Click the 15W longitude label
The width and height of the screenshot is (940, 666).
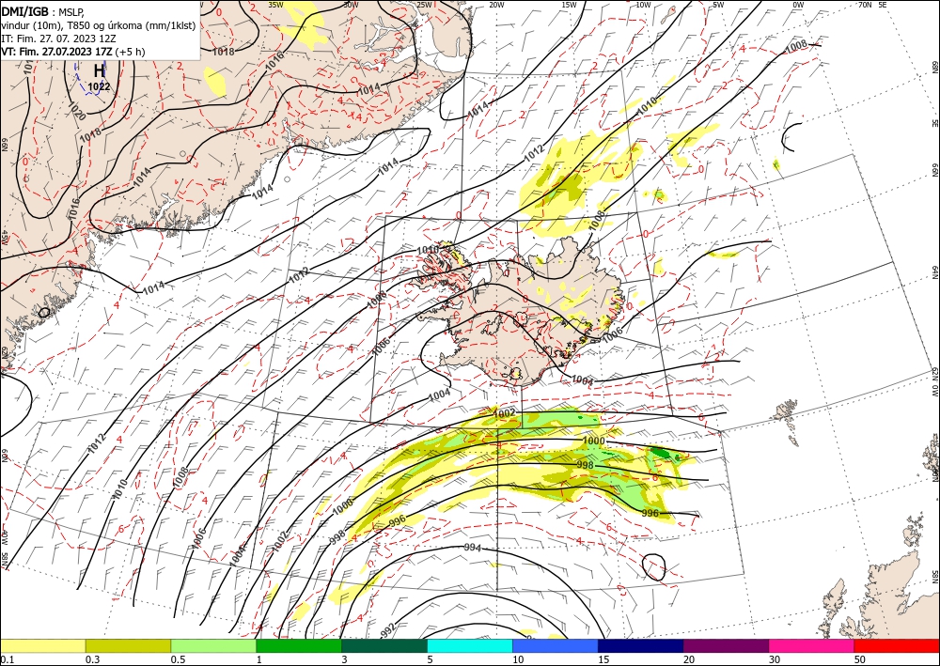click(x=569, y=5)
